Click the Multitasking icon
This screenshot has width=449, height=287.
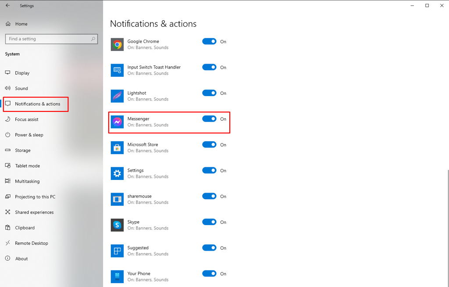[8, 181]
